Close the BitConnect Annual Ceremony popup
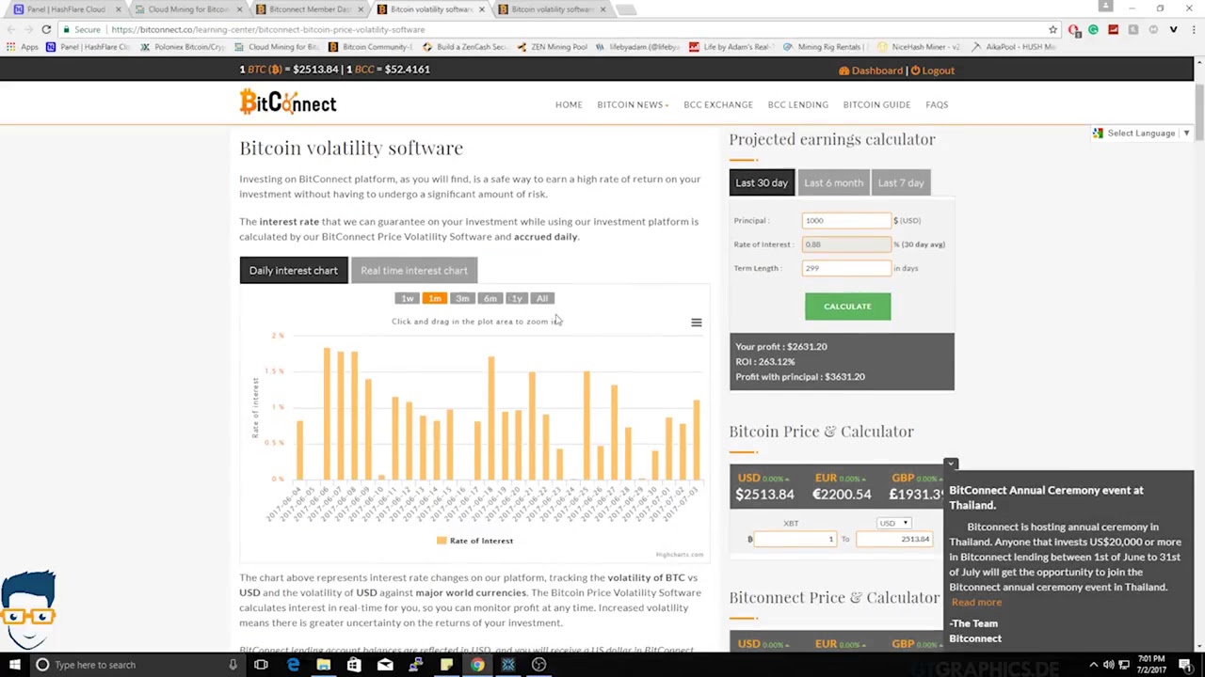Image resolution: width=1205 pixels, height=677 pixels. click(x=951, y=464)
